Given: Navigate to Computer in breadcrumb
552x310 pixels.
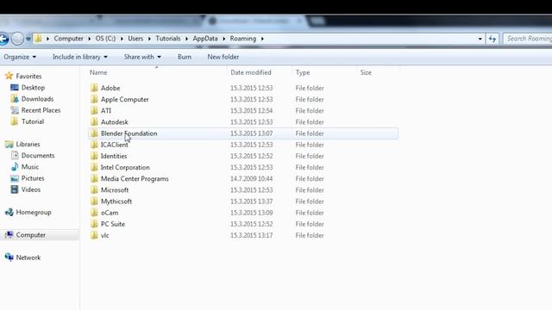Looking at the screenshot, I should click(x=68, y=38).
